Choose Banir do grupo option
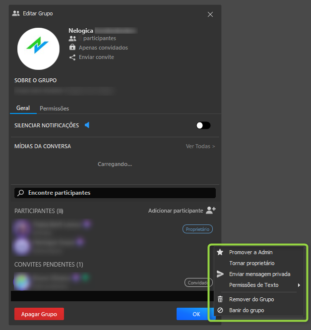 pyautogui.click(x=259, y=310)
